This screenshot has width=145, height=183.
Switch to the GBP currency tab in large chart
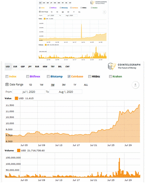(x=22, y=67)
